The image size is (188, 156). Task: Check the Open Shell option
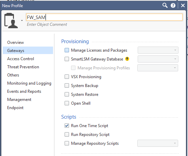[x=67, y=103]
